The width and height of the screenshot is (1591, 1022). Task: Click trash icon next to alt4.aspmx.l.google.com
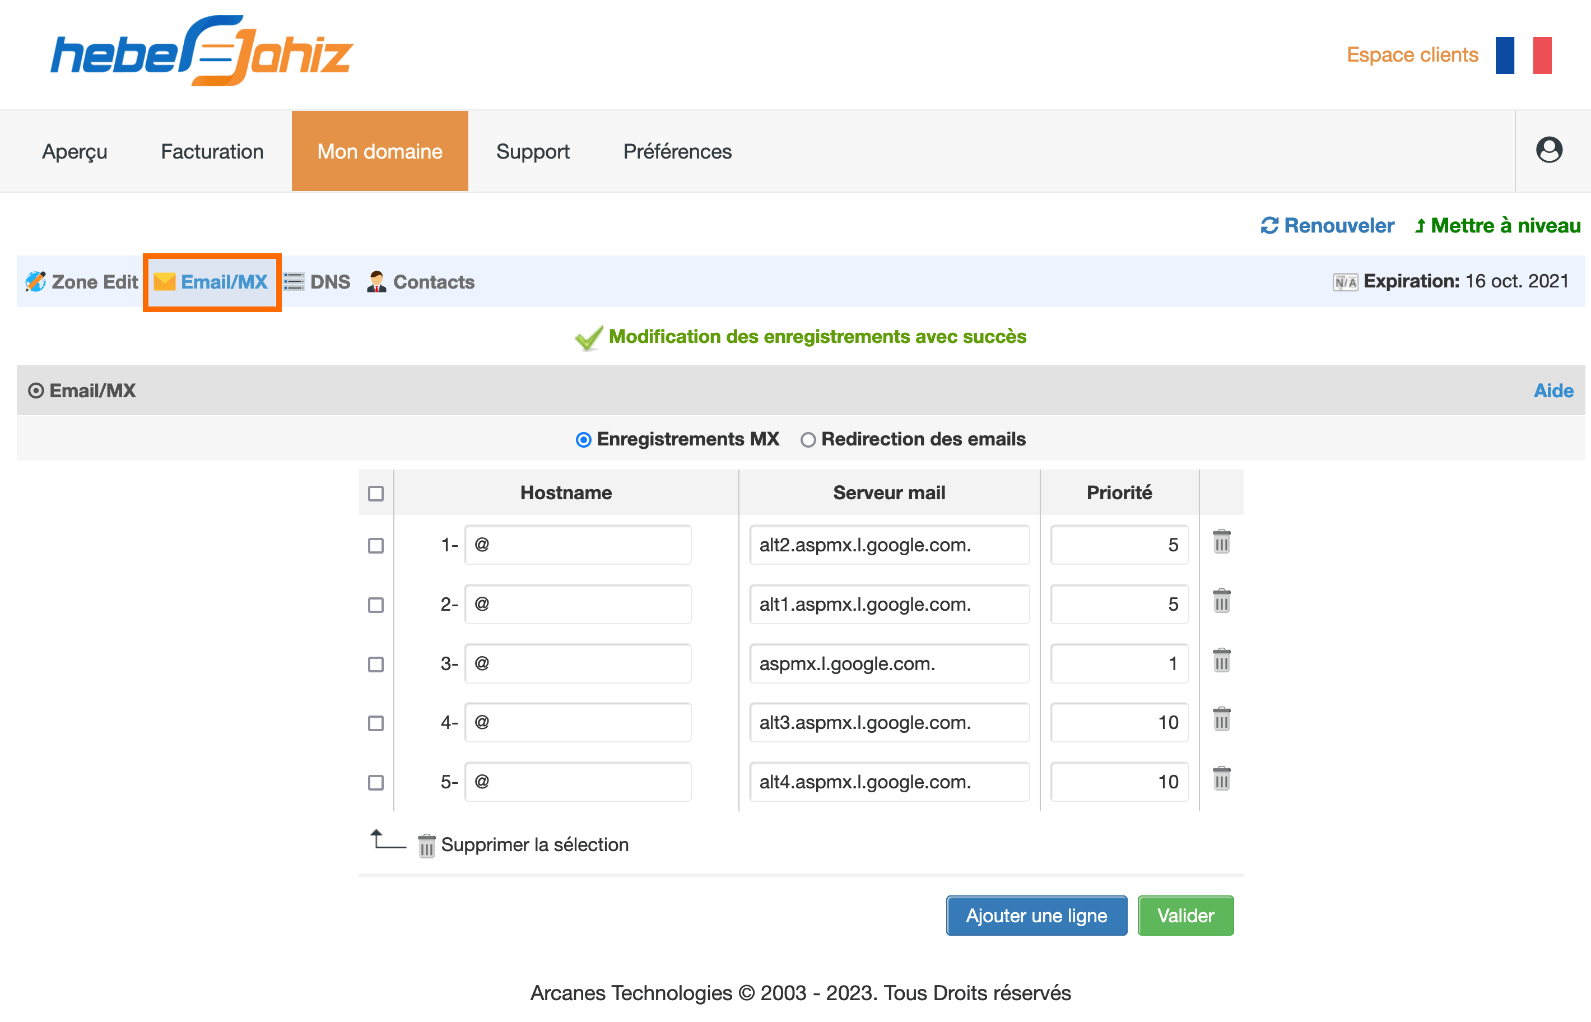point(1221,778)
